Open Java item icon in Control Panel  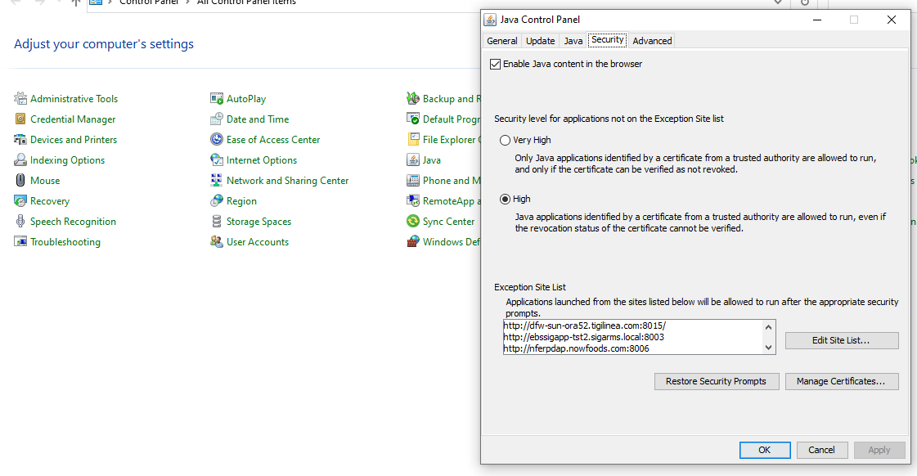tap(413, 159)
